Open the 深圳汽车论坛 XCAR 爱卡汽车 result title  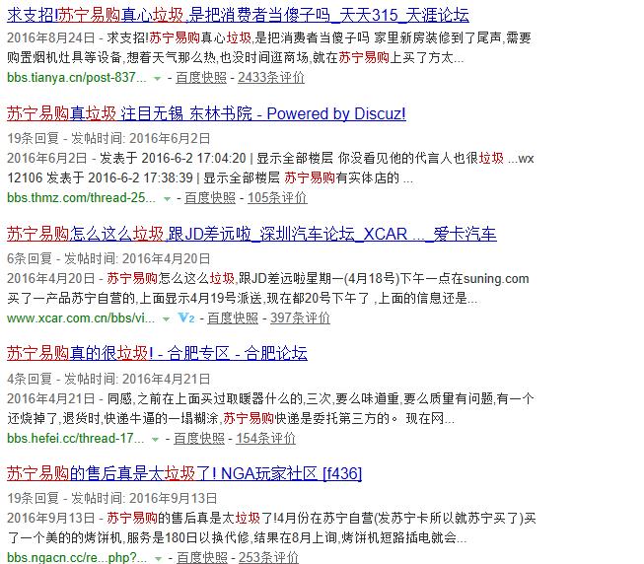pyautogui.click(x=251, y=234)
